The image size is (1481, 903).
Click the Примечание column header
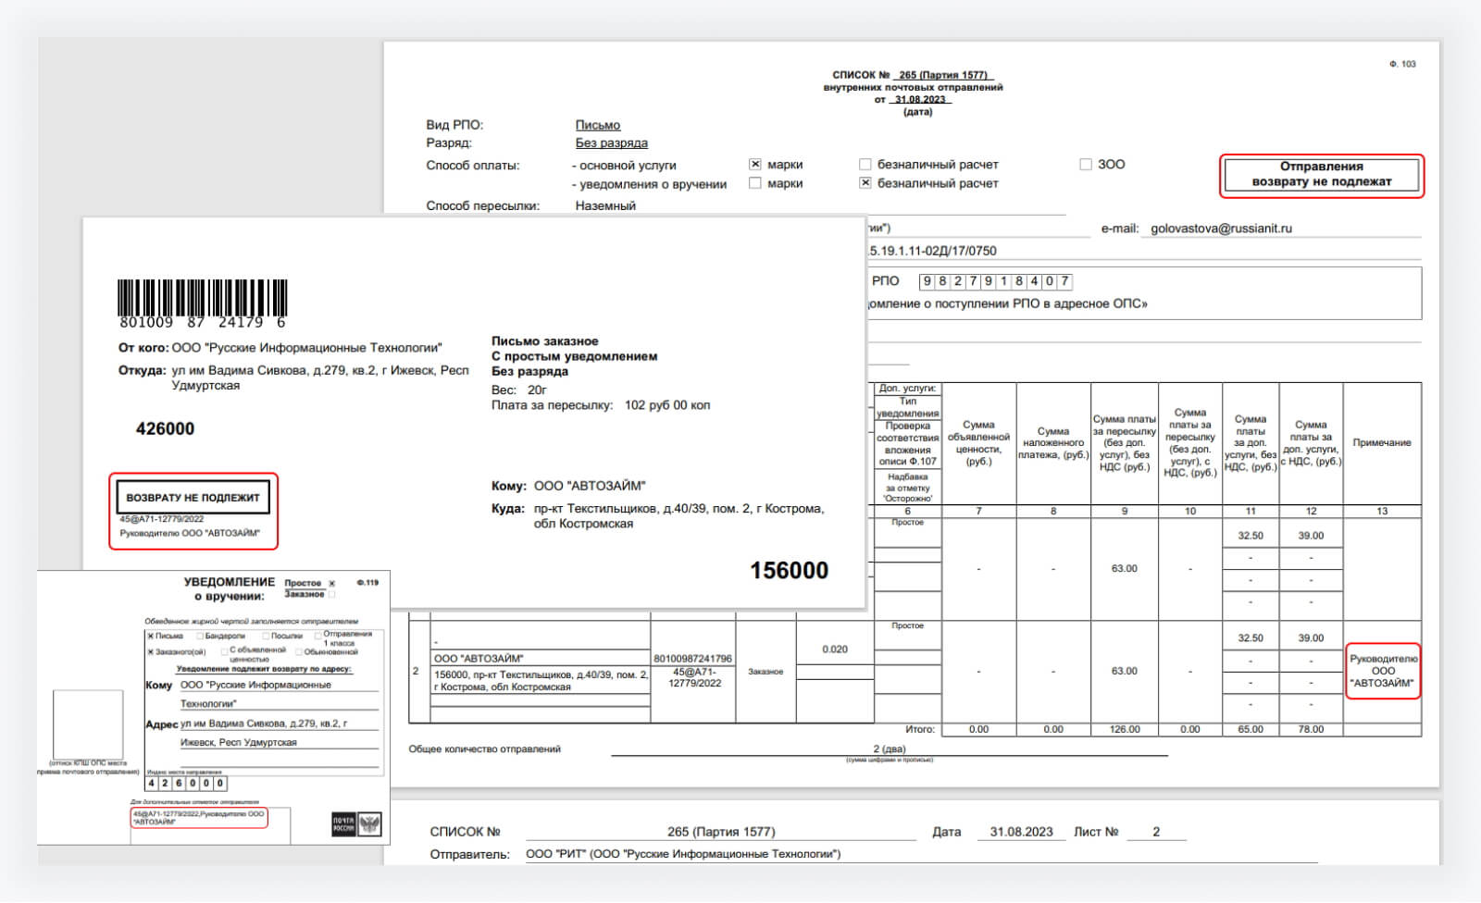pyautogui.click(x=1382, y=442)
